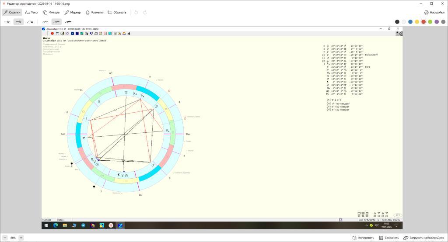This screenshot has height=242, width=448.
Task: Click the Копировать button
Action: pyautogui.click(x=363, y=238)
